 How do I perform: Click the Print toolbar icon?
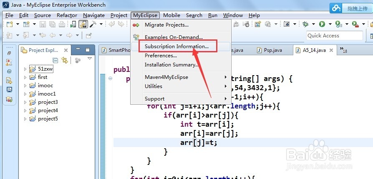(x=62, y=24)
